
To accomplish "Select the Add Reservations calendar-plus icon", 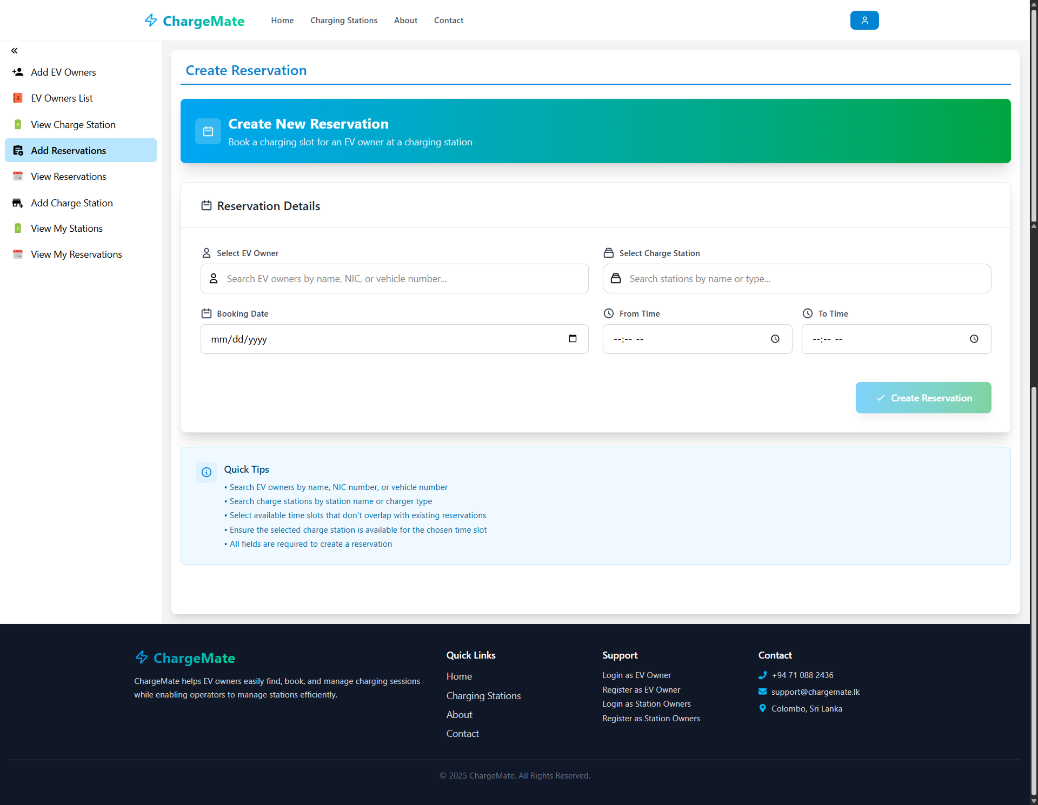I will click(18, 150).
